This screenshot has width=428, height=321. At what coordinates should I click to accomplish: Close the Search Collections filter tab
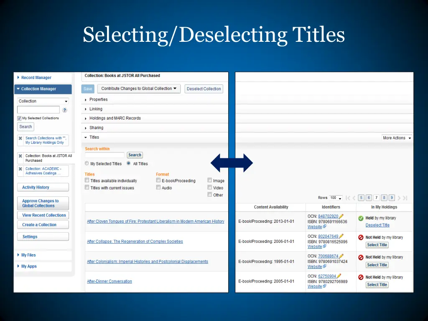point(20,138)
